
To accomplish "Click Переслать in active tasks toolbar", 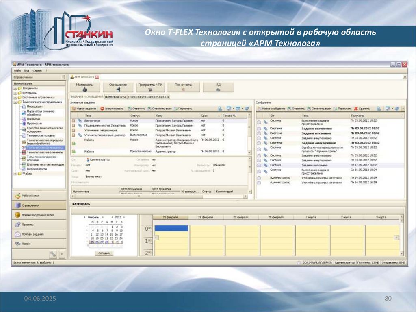I will [x=183, y=109].
